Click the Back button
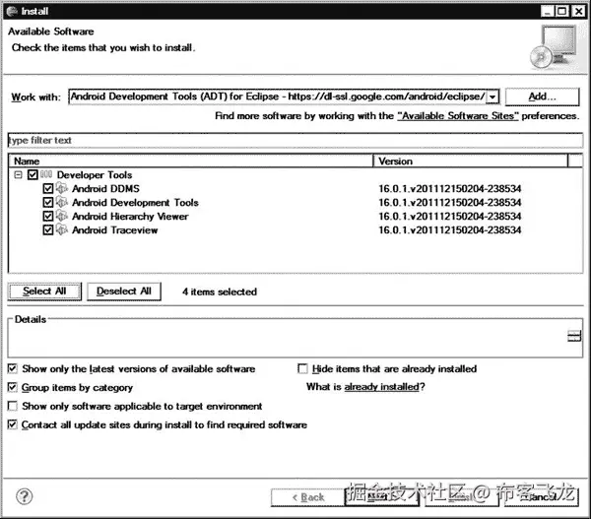 [308, 497]
